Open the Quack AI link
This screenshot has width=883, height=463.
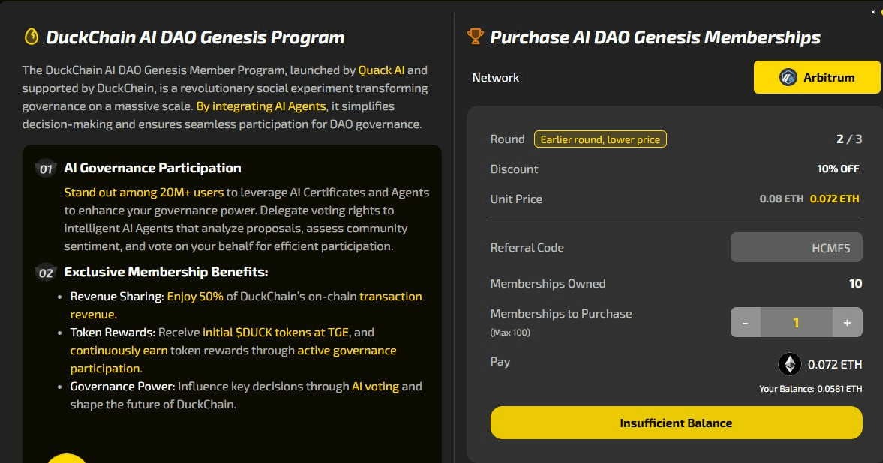[x=381, y=70]
